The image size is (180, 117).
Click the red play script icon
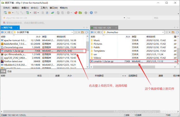pyautogui.click(x=35, y=13)
